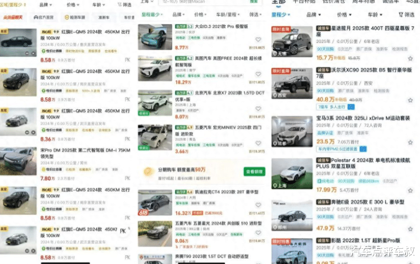
Task: Open 品牌 dropdown in right screenshot
Action: point(314,15)
